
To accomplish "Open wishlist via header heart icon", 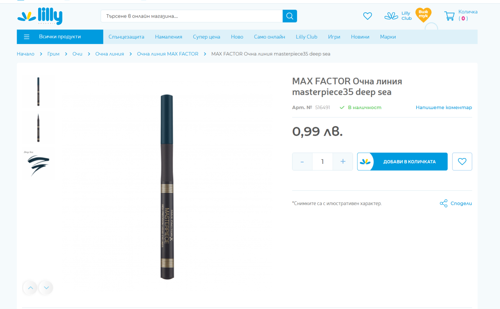I will [367, 16].
